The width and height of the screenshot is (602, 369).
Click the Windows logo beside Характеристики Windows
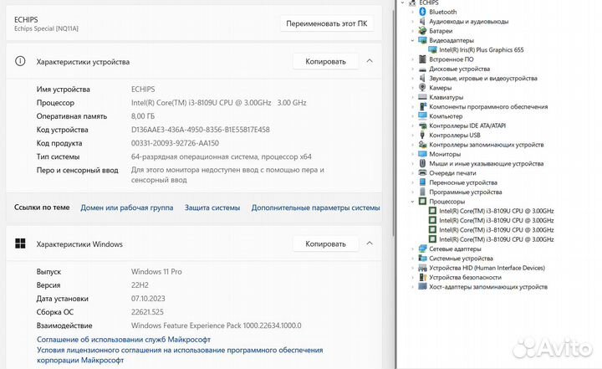pyautogui.click(x=20, y=243)
